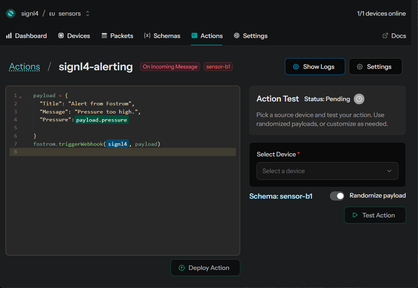Click the pending status clock icon
This screenshot has height=288, width=418.
(x=359, y=99)
